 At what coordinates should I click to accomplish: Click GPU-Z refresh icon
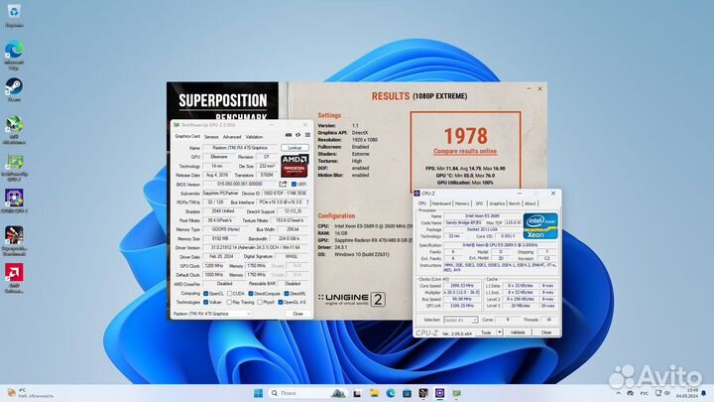click(x=298, y=135)
